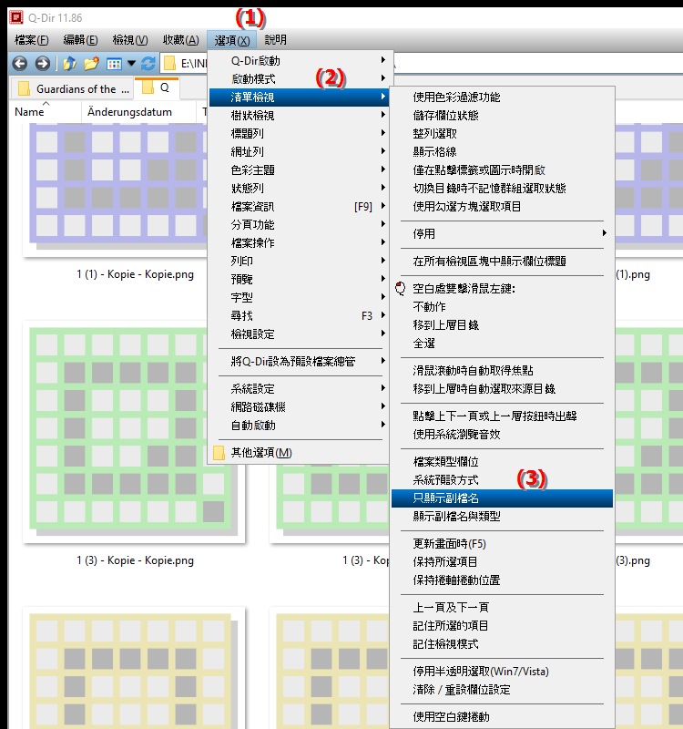Select the highlighted 清單檢視 menu entry
This screenshot has height=729, width=683.
tap(299, 98)
